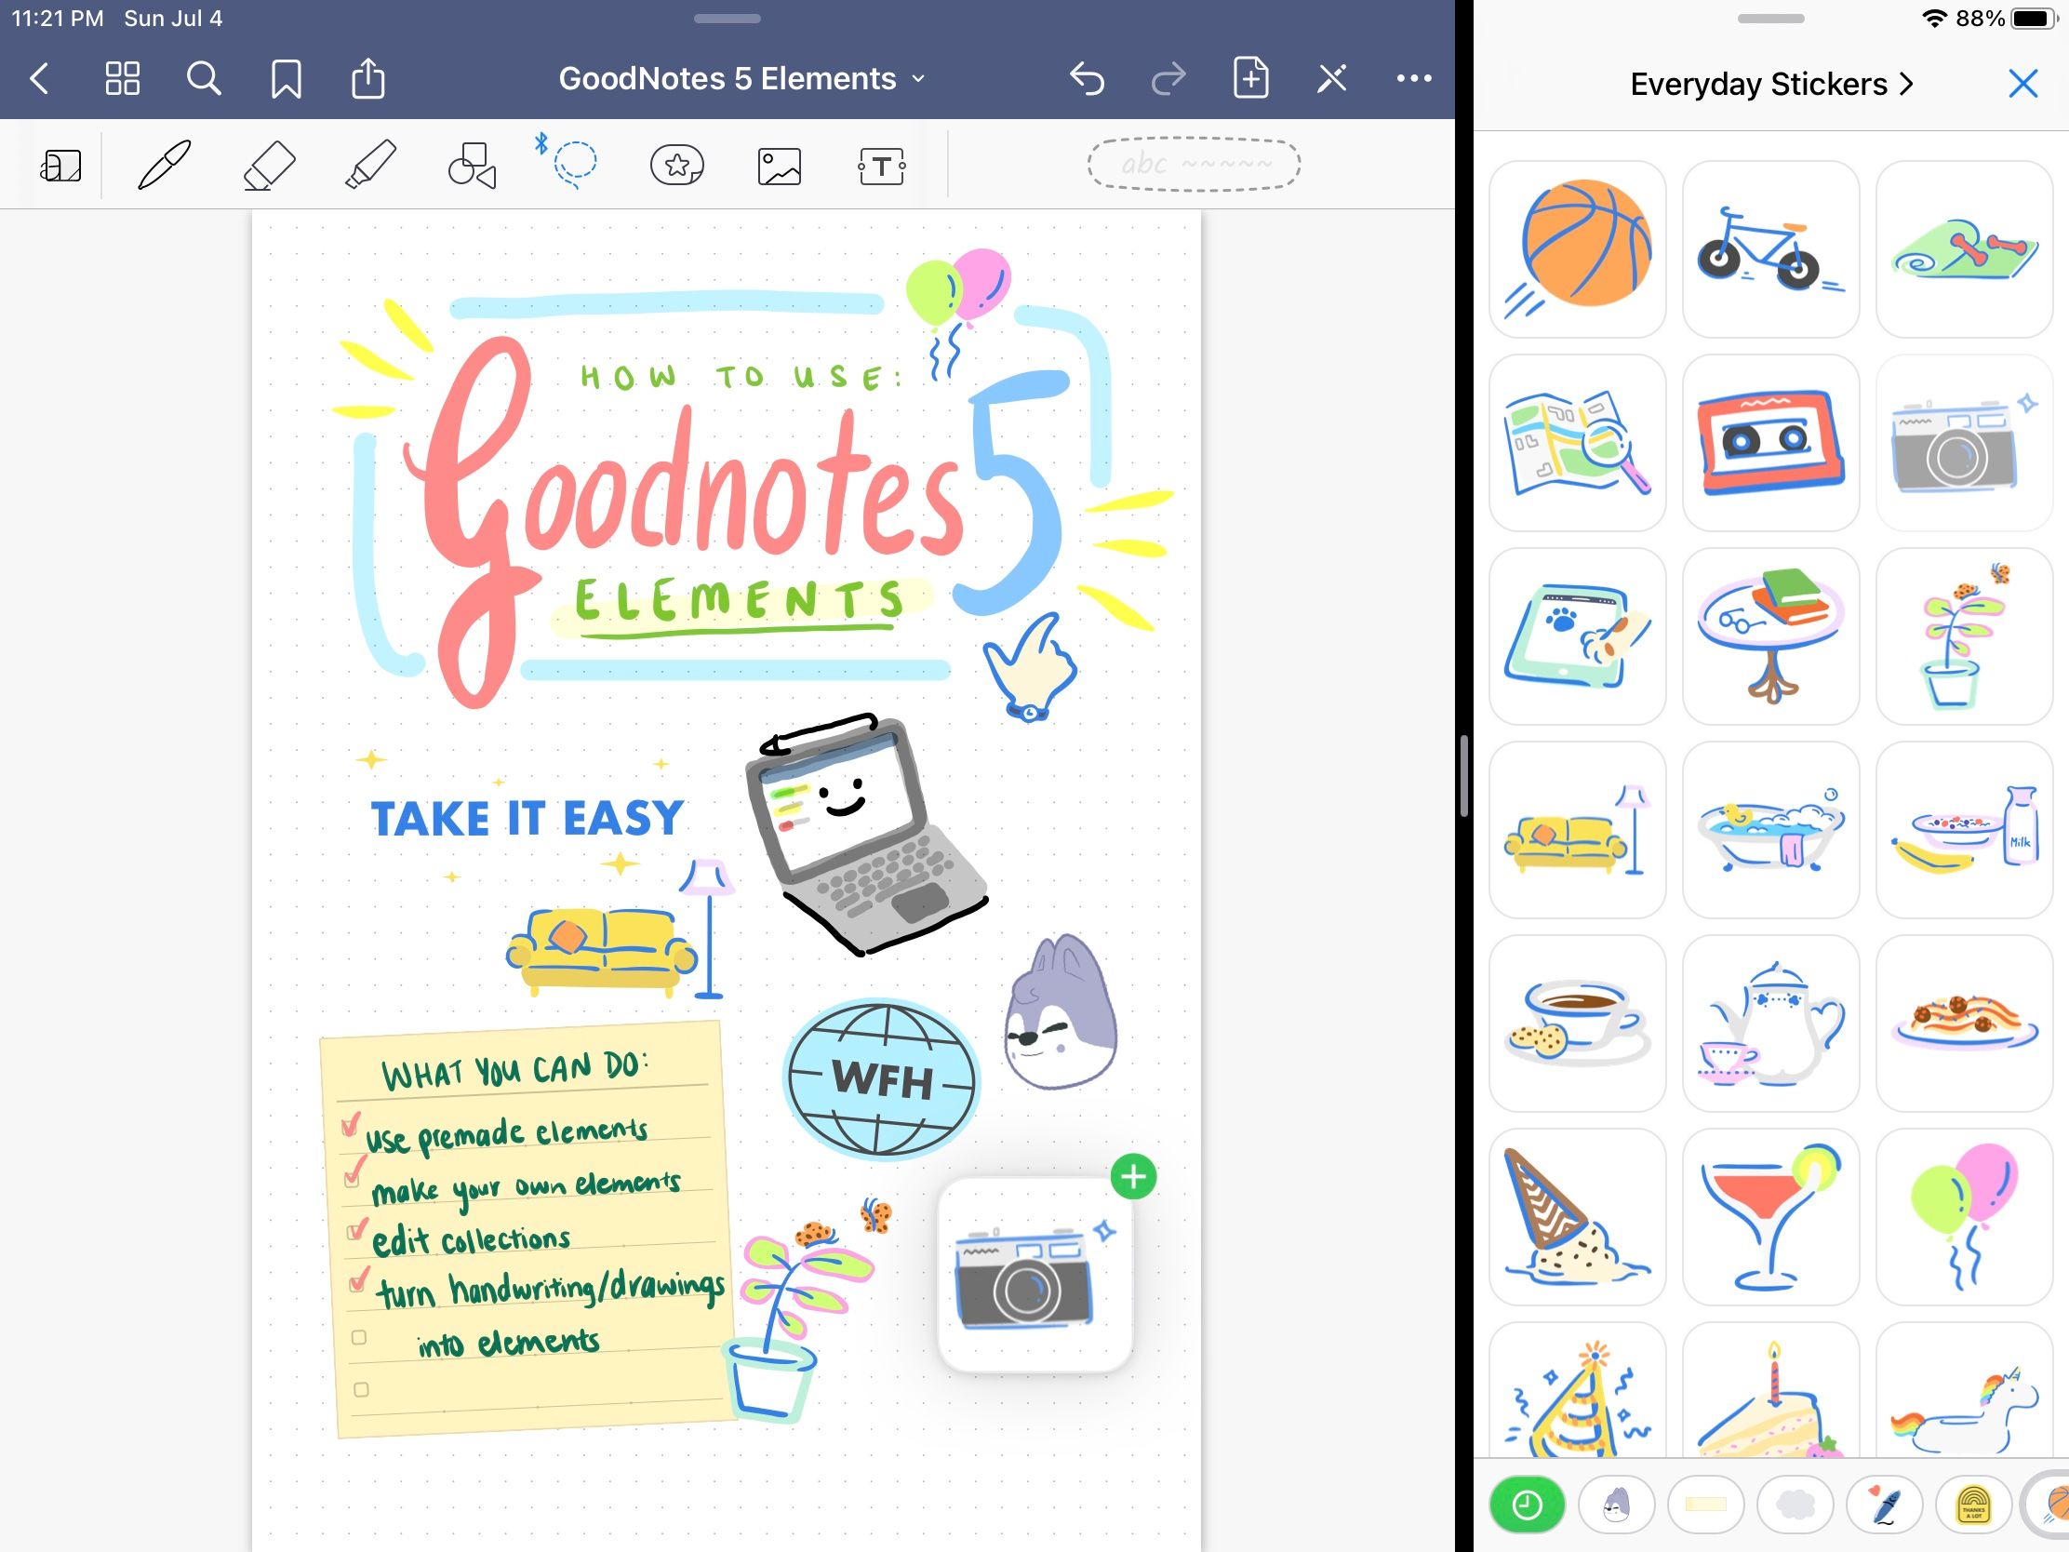
Task: Switch to the Recents sticker tab
Action: coord(1528,1505)
